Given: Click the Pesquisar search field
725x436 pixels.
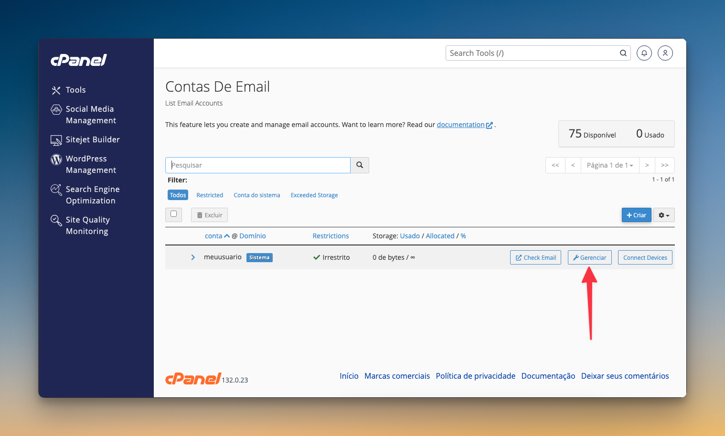Looking at the screenshot, I should [x=258, y=165].
